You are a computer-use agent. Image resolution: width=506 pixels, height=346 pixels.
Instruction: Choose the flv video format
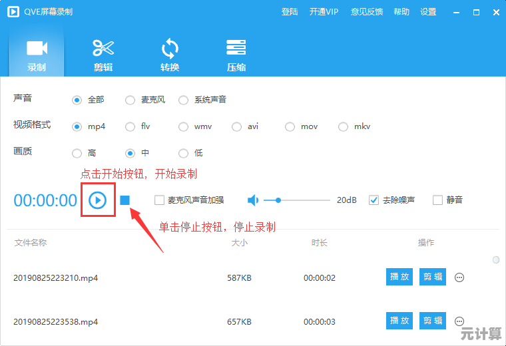[x=130, y=126]
